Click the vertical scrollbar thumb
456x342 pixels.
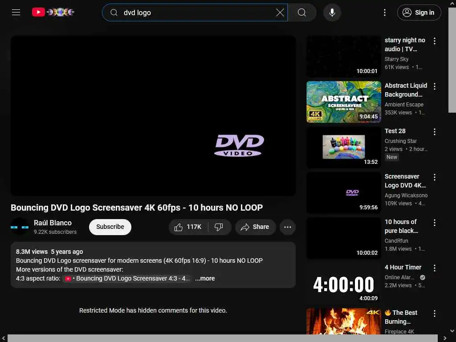[x=452, y=61]
